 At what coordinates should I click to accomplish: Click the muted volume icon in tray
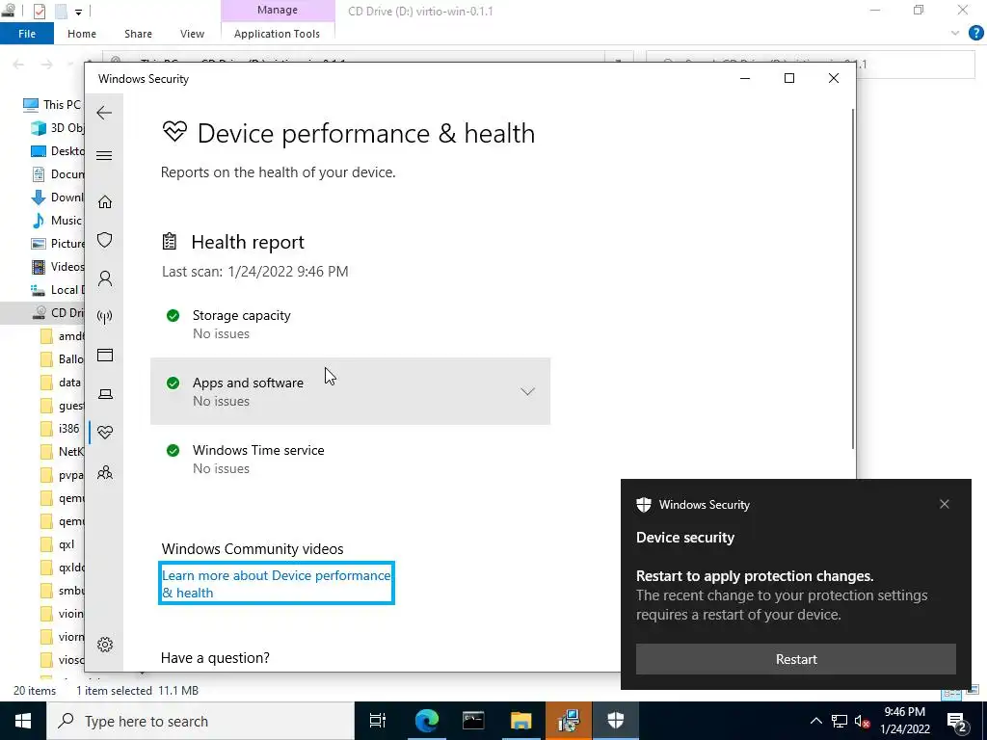(x=863, y=721)
